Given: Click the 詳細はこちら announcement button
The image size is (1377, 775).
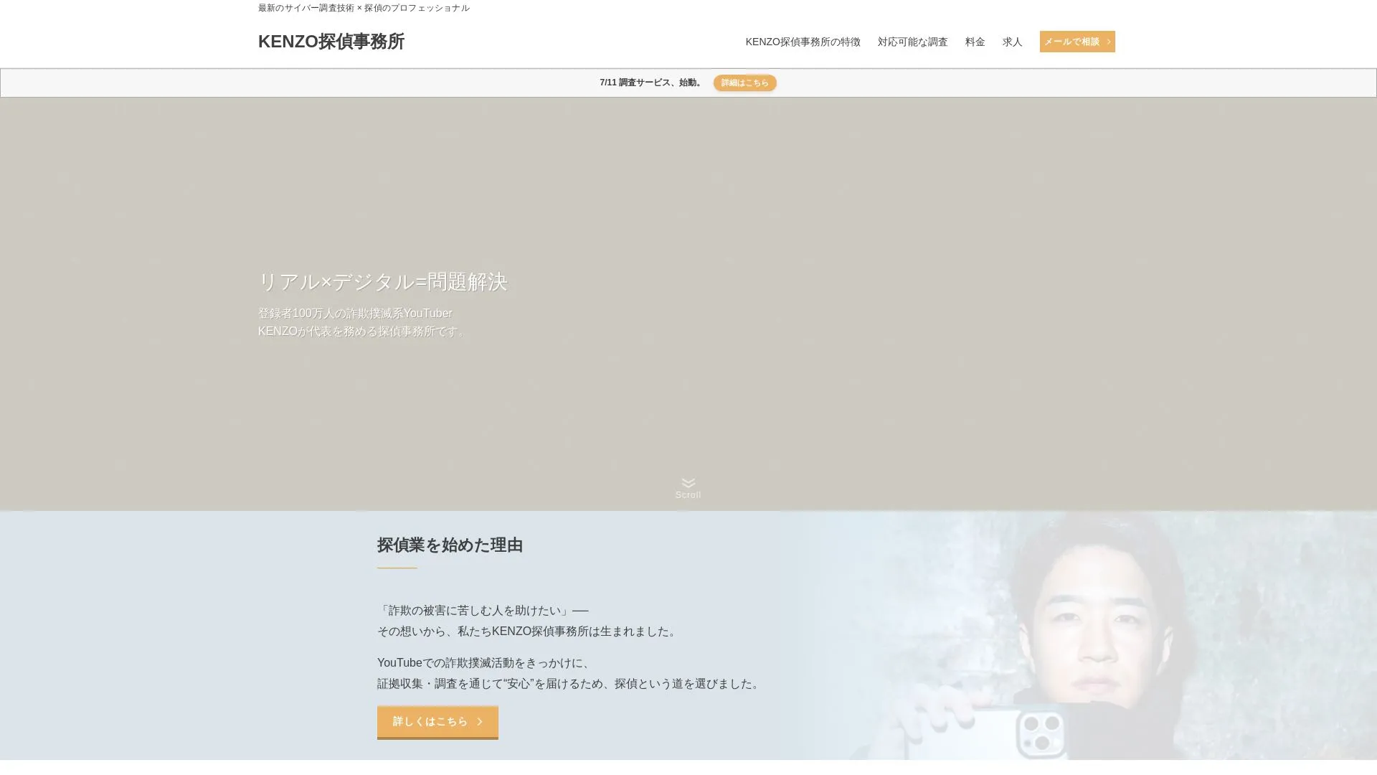Looking at the screenshot, I should tap(744, 83).
